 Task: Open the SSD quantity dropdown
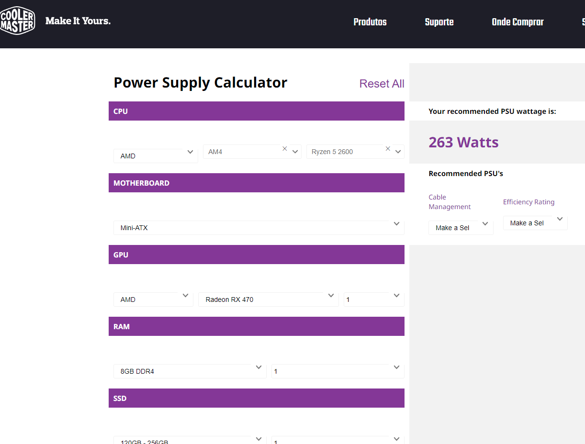click(x=338, y=440)
